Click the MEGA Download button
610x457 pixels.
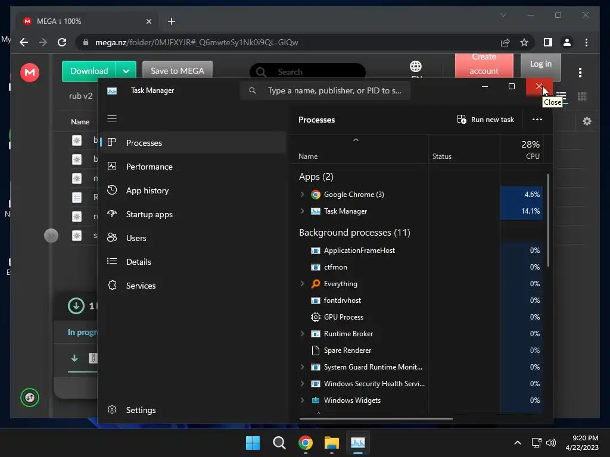(89, 71)
